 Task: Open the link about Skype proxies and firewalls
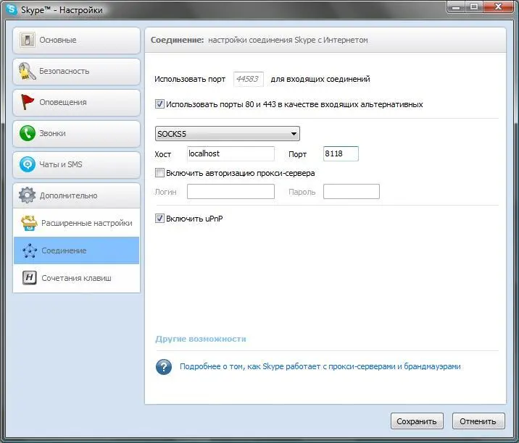[320, 366]
